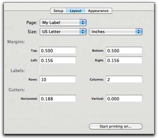
Task: Click the arrow stepper on Page popup
Action: click(83, 23)
